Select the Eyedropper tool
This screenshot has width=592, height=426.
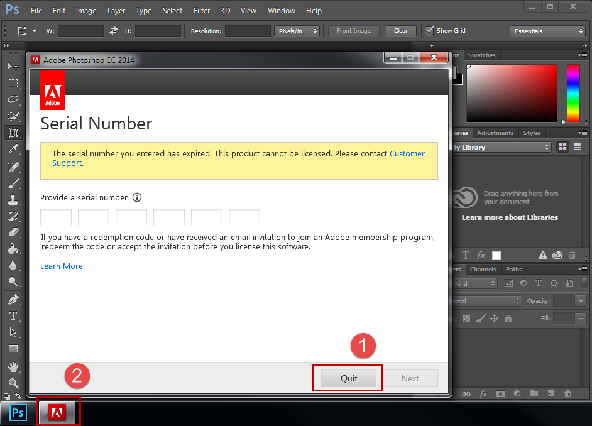tap(13, 150)
